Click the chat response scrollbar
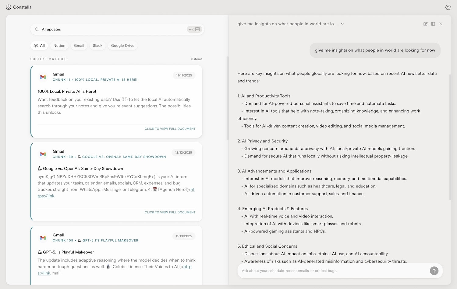The height and width of the screenshot is (289, 457). tap(450, 137)
